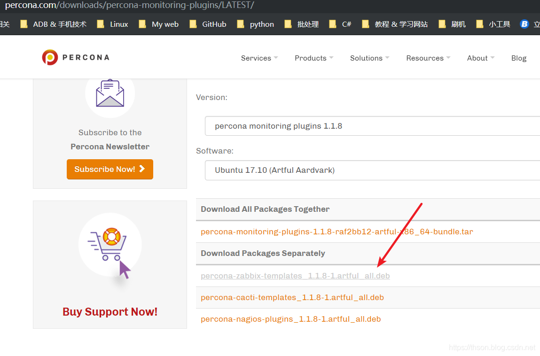Open the 小工具 bookmark folder

(x=493, y=24)
